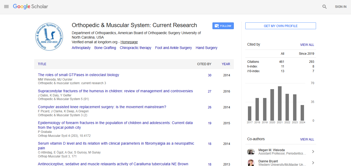351x166 pixels.
Task: Expand Dianne Bryant co-author chevron
Action: 313,163
